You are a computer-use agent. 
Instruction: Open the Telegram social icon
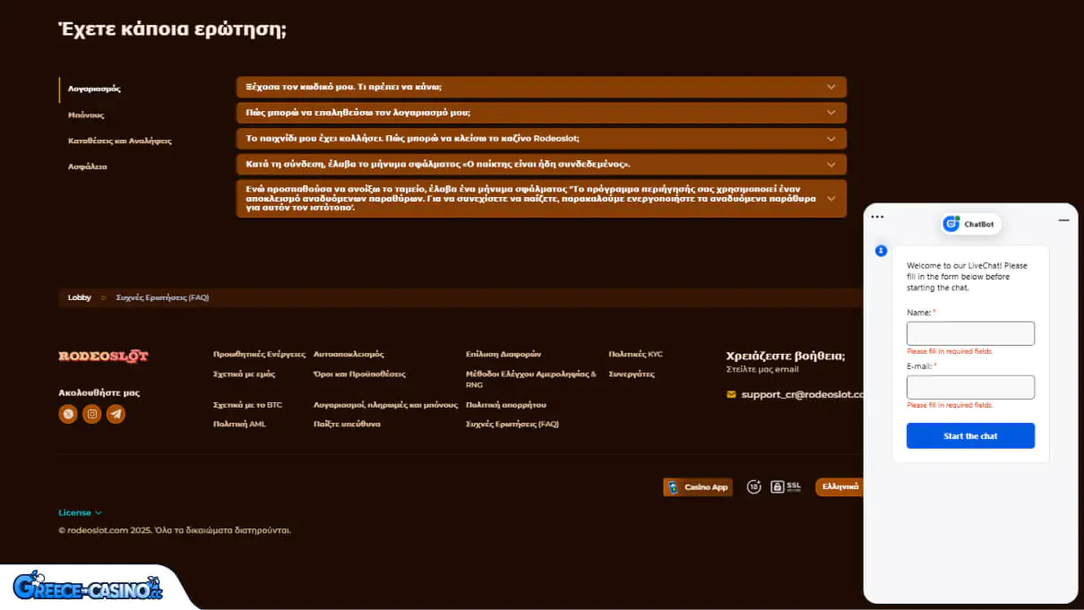click(x=116, y=414)
